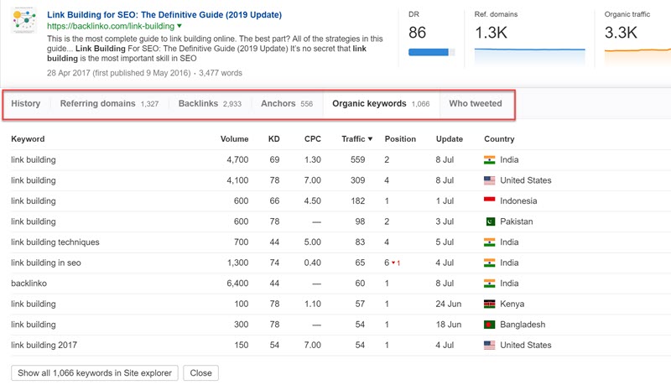
Task: Click the DR rating progress bar
Action: point(431,52)
